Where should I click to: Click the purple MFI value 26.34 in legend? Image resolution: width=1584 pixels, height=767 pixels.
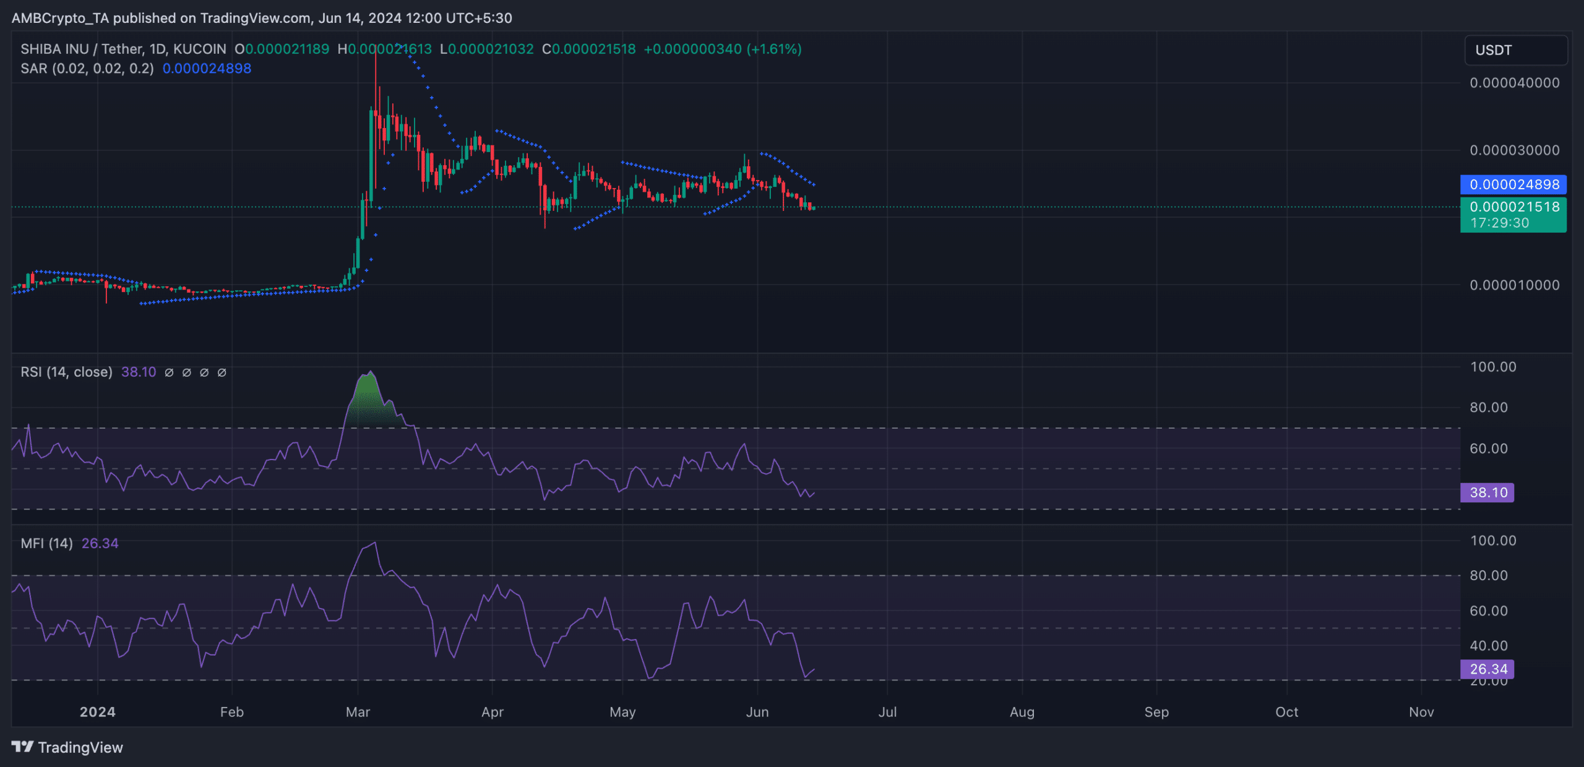coord(100,543)
